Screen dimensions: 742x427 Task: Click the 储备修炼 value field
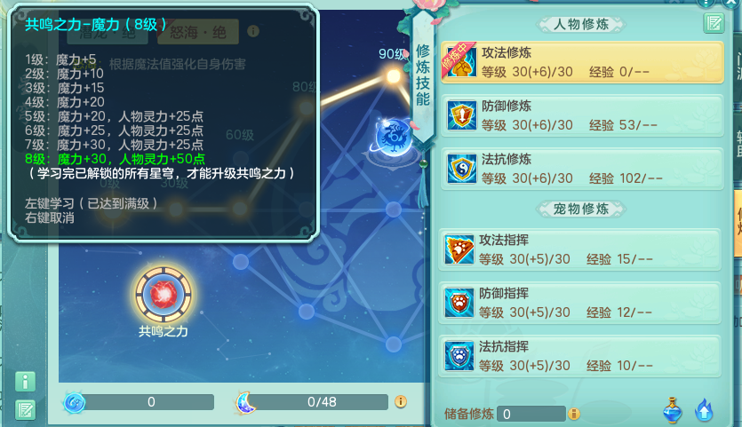[532, 414]
